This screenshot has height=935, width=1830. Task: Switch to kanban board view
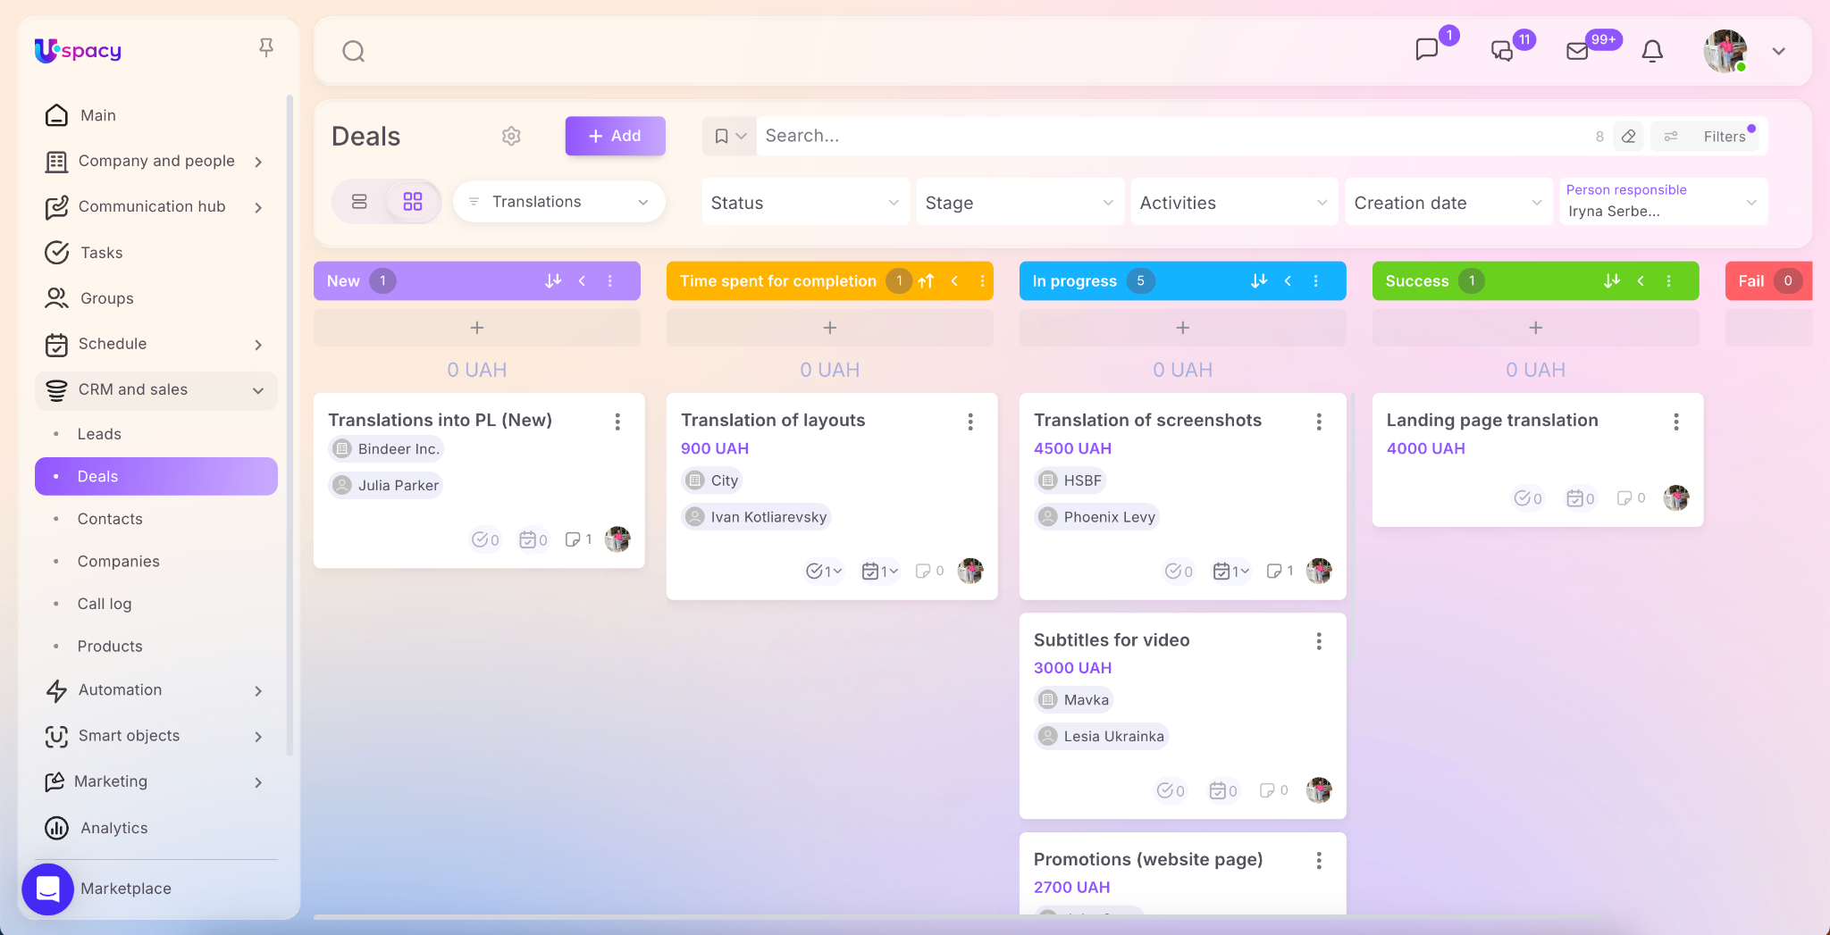[x=413, y=202]
